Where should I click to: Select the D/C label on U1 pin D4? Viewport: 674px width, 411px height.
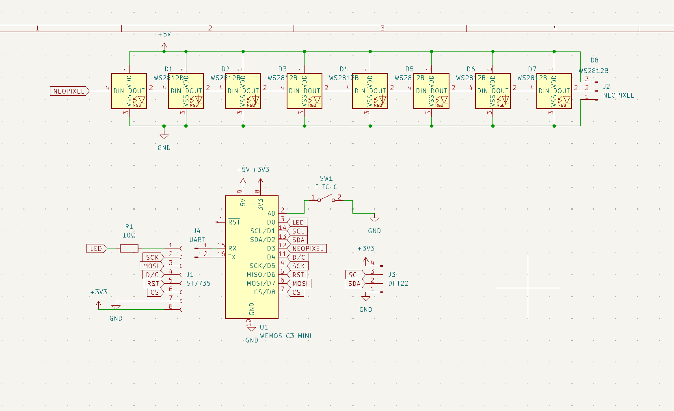(x=298, y=257)
